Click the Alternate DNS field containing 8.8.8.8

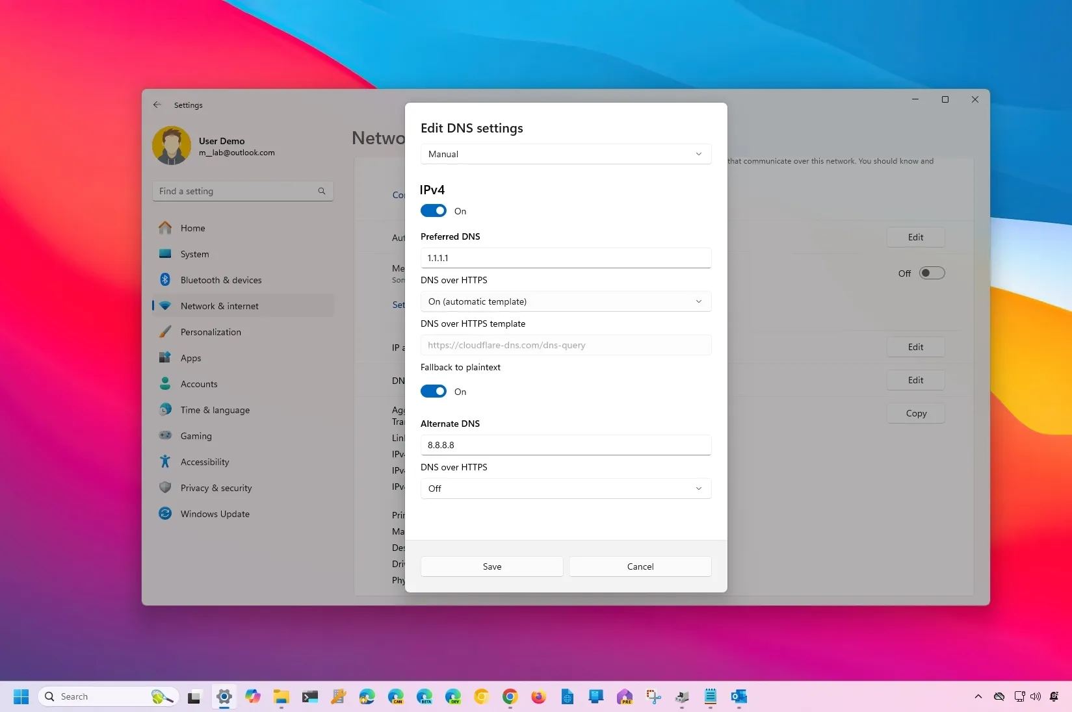click(566, 445)
